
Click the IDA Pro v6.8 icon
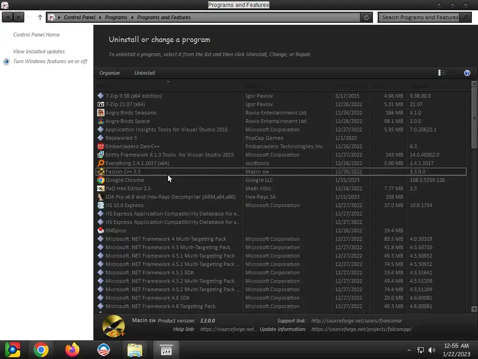(x=101, y=197)
